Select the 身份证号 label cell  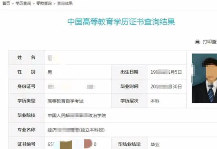[26, 86]
